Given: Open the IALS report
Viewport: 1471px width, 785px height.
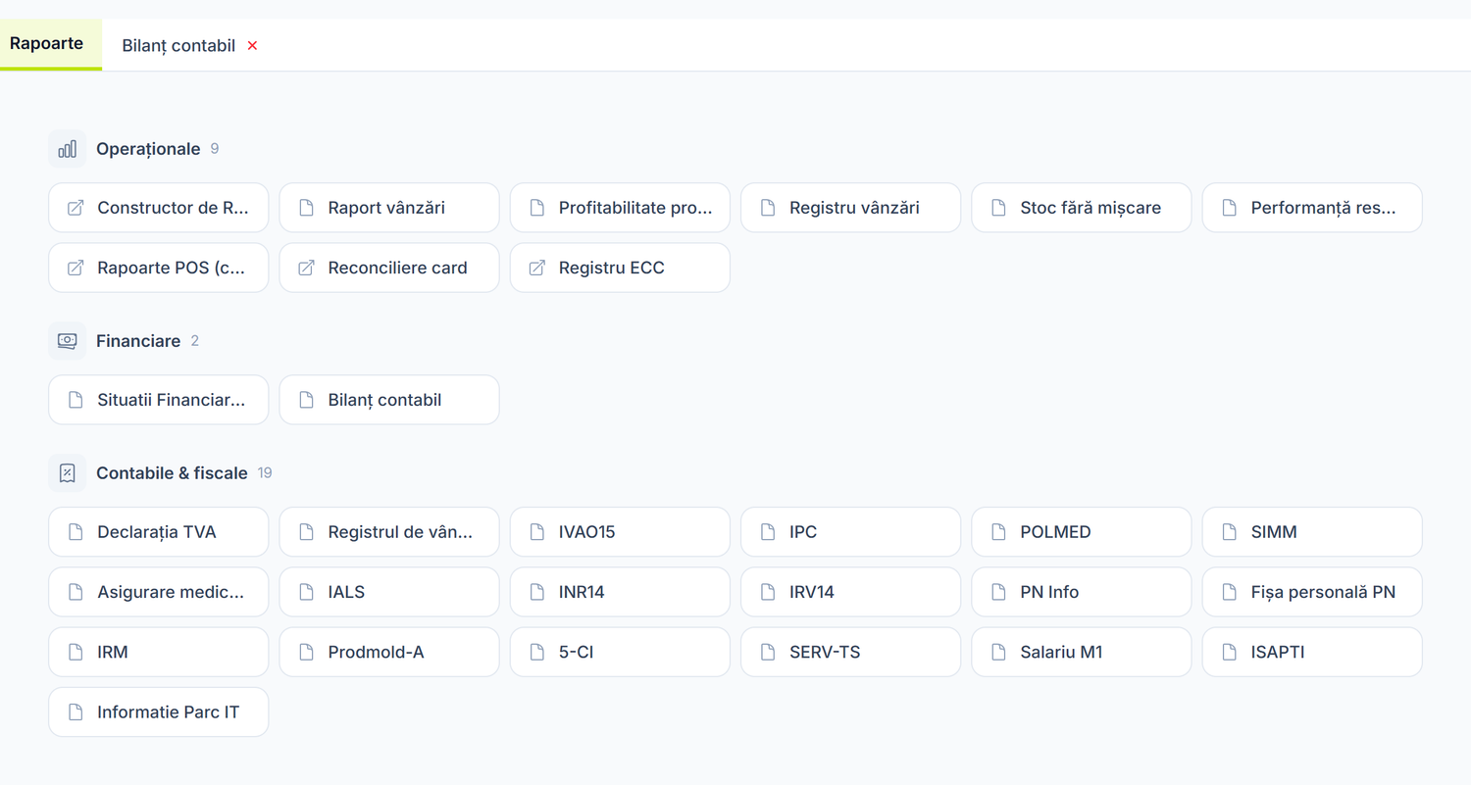Looking at the screenshot, I should 389,592.
